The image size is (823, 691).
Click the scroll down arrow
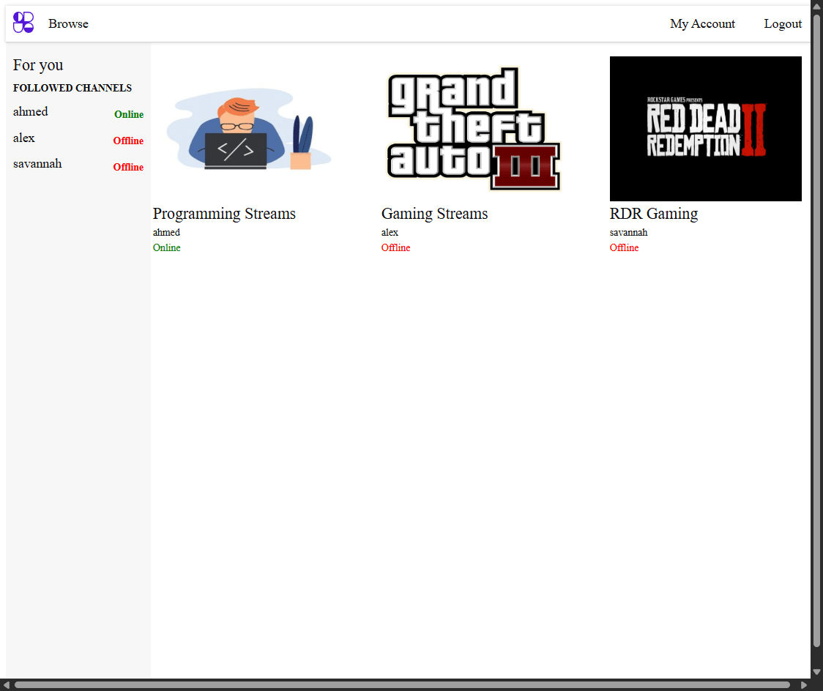816,672
